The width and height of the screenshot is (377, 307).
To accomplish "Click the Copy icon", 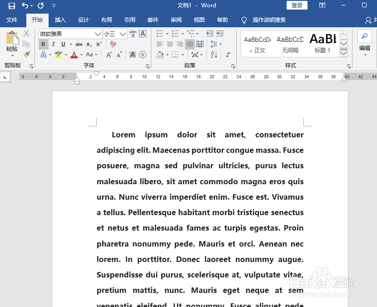I will [x=26, y=44].
